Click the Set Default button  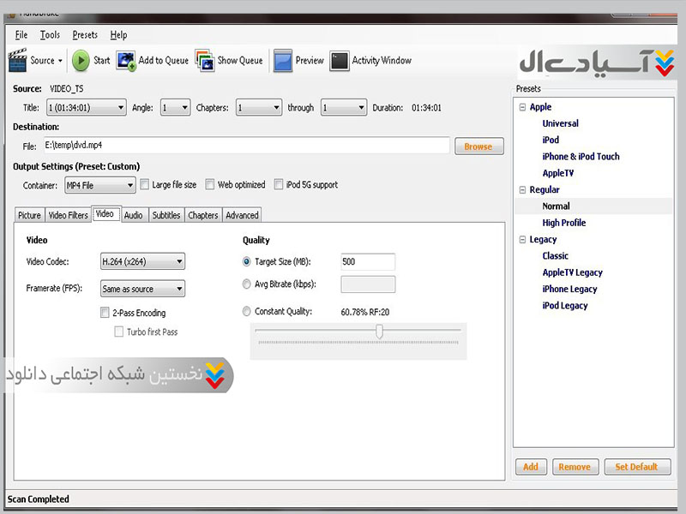click(x=636, y=467)
